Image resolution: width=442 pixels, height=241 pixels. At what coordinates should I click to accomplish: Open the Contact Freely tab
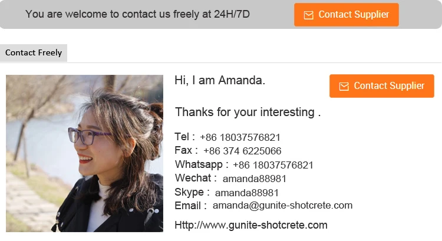[x=34, y=53]
